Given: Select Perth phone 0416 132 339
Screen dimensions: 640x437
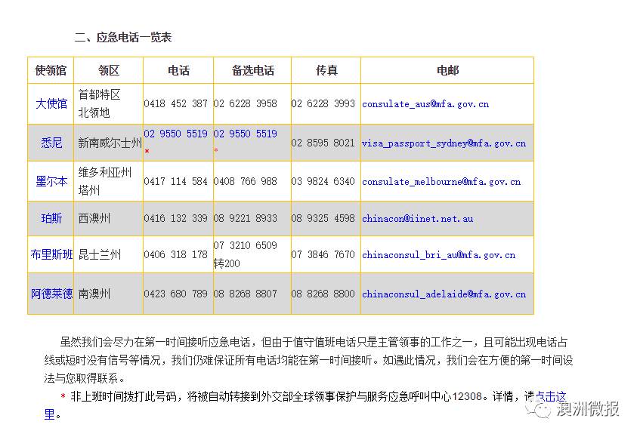Looking at the screenshot, I should (175, 218).
